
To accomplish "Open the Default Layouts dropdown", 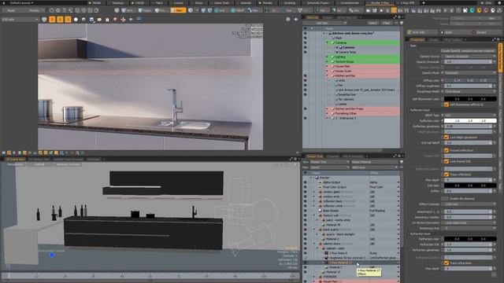I will [21, 3].
